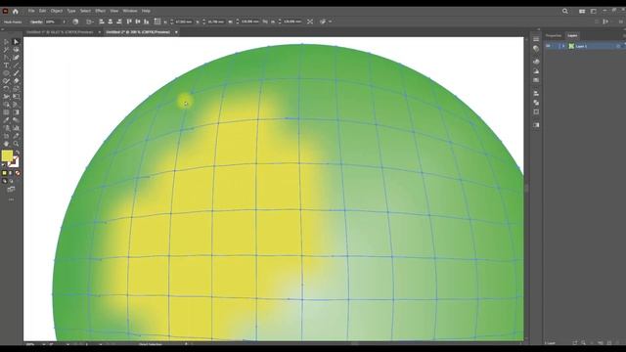Click the Layer 1 thumbnail
Screen dimensions: 626x352
point(571,46)
